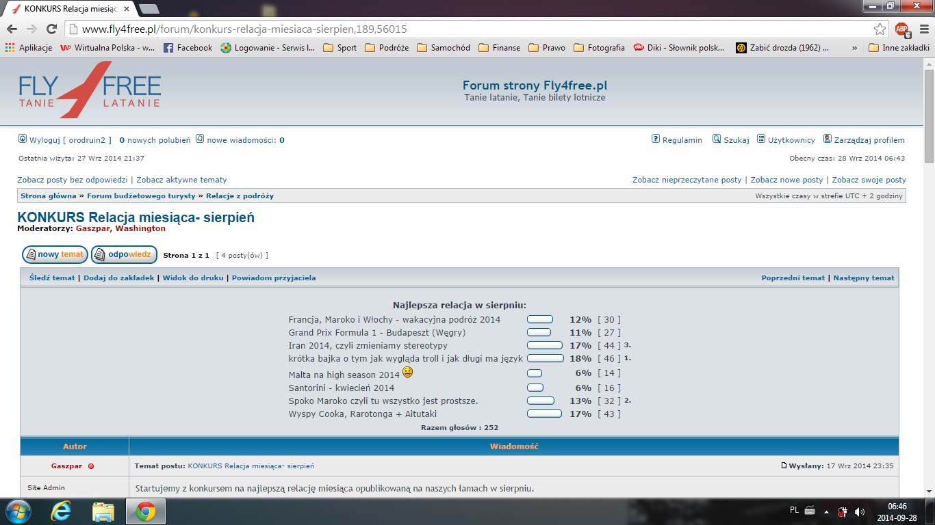Click the Wyloguj logout link
Image resolution: width=935 pixels, height=525 pixels.
[64, 140]
